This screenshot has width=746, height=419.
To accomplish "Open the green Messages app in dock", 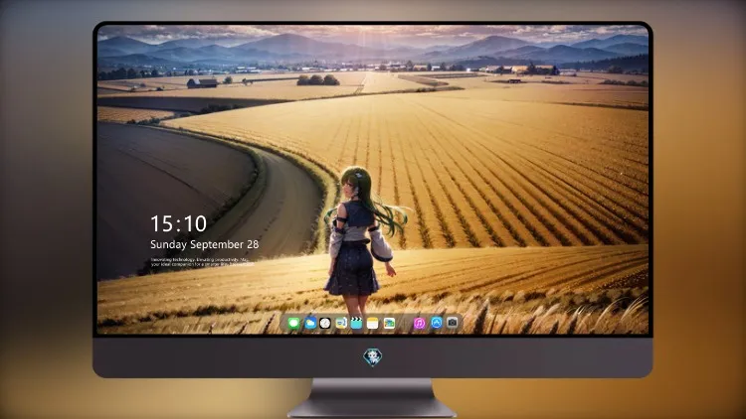I will (x=293, y=324).
